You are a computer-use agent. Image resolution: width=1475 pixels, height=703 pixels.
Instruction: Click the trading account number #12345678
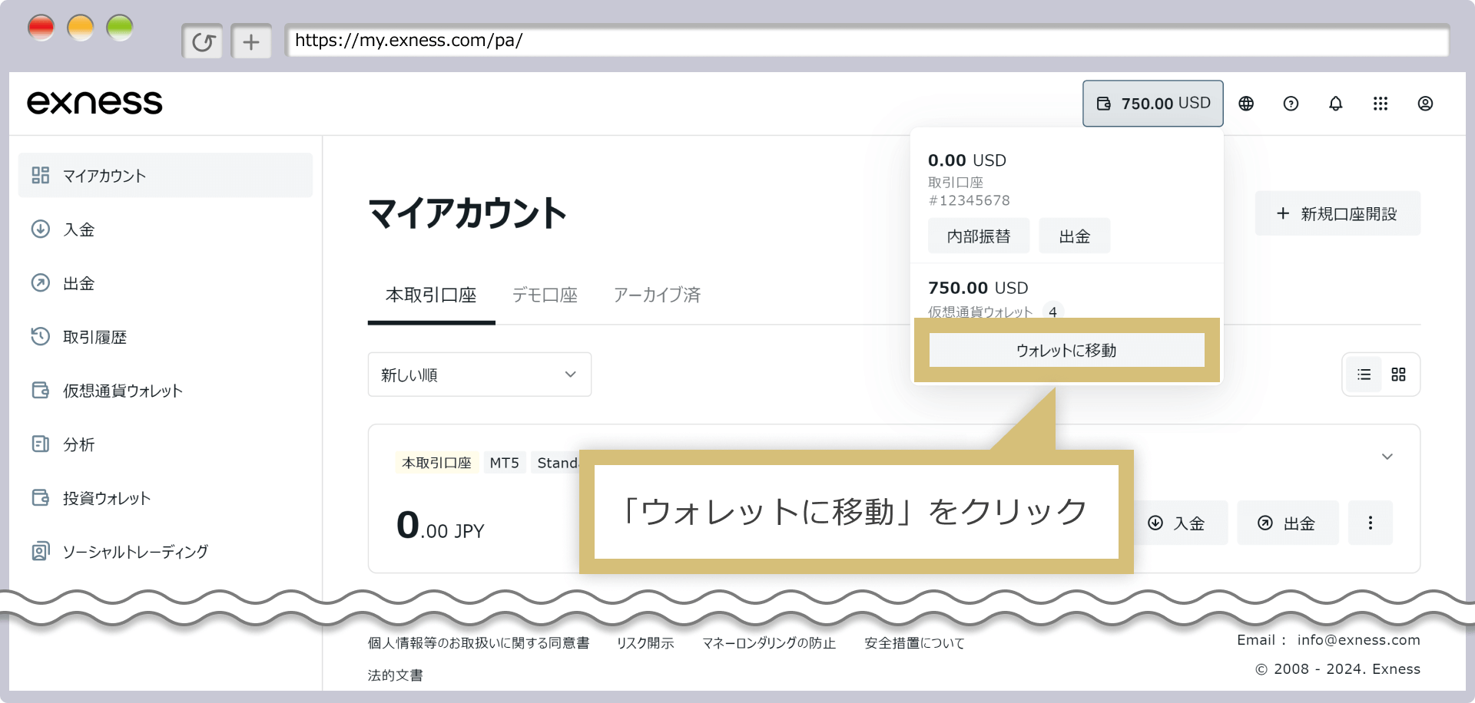[969, 200]
